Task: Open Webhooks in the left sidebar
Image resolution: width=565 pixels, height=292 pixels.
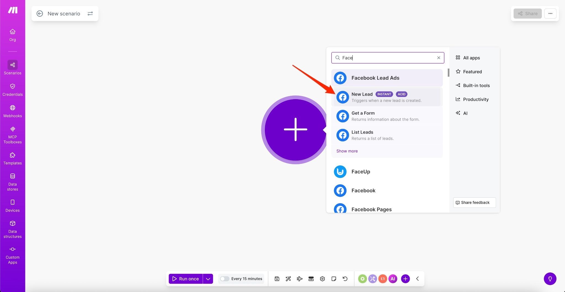Action: point(12,111)
